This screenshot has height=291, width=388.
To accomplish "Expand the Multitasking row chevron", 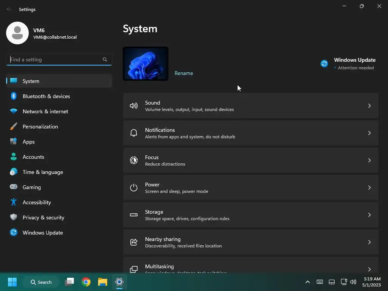I will tap(369, 269).
